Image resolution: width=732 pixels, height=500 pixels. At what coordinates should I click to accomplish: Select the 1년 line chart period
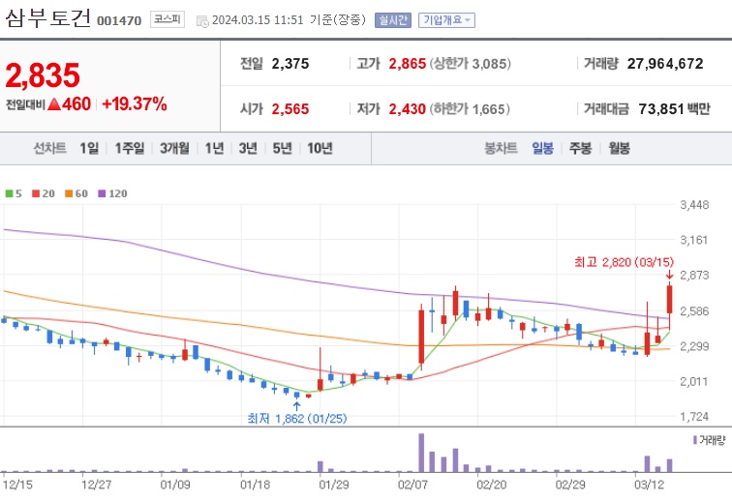coord(214,148)
